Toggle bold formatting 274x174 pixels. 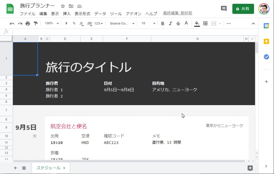(162, 23)
